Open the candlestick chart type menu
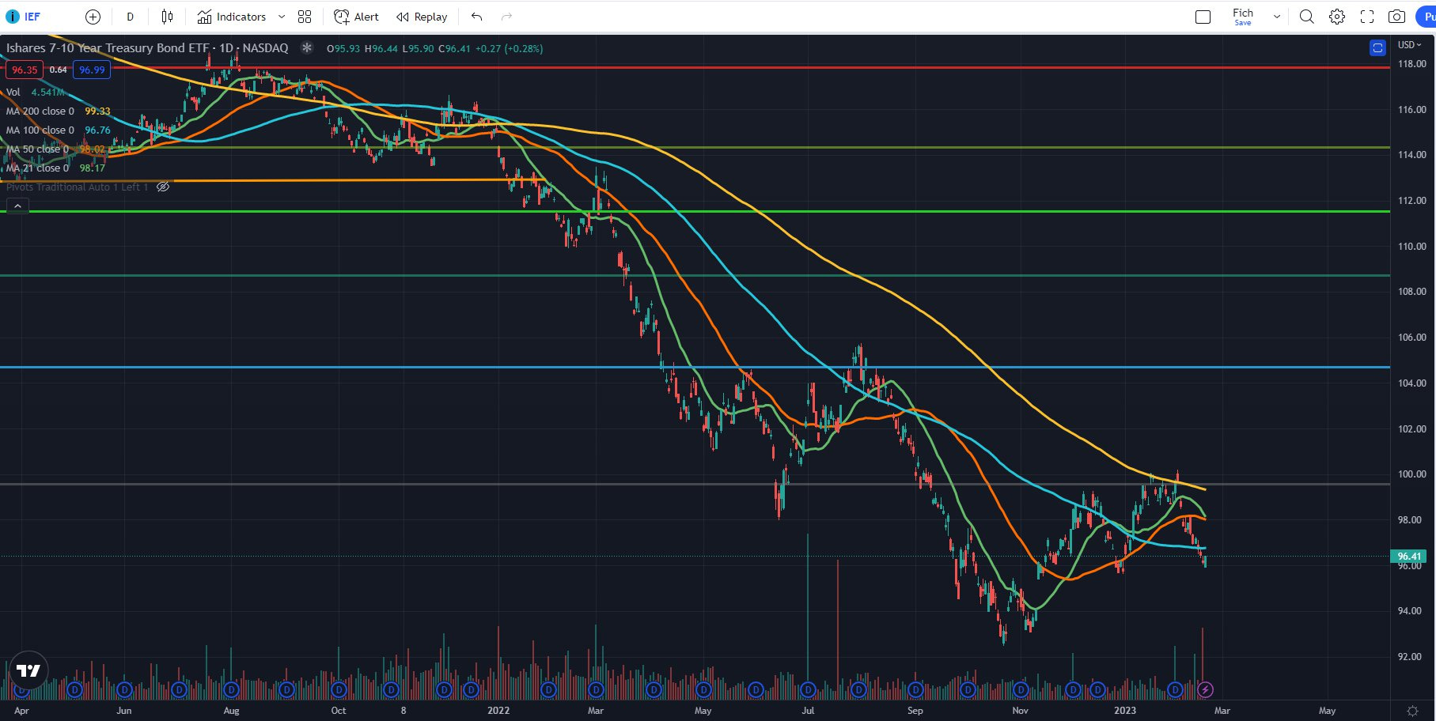1436x721 pixels. point(167,17)
